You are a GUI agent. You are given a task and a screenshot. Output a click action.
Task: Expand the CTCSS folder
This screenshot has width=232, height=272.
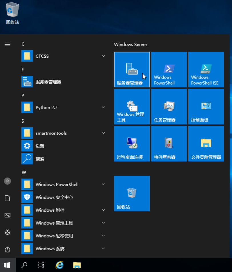64,56
